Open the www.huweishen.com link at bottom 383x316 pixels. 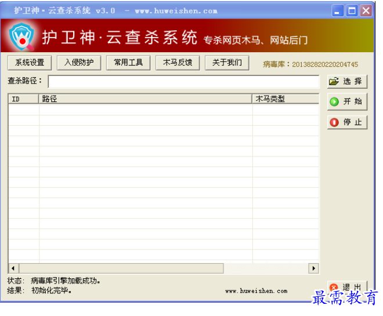[x=256, y=291]
